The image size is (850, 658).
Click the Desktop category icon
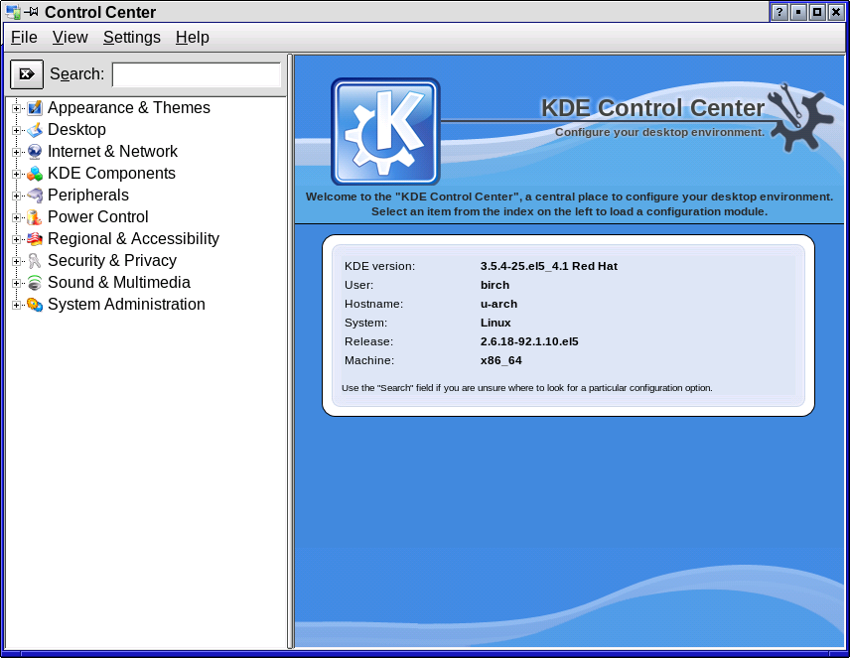(35, 130)
